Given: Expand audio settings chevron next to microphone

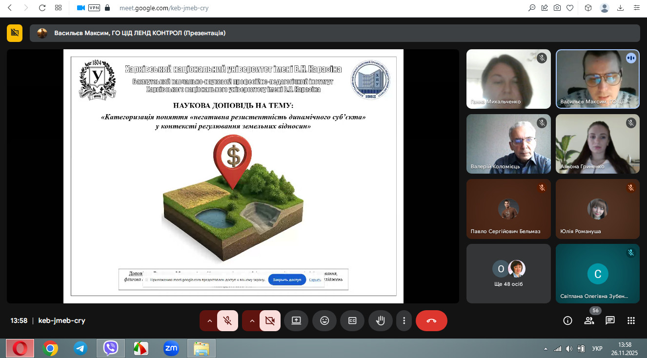Looking at the screenshot, I should 209,321.
